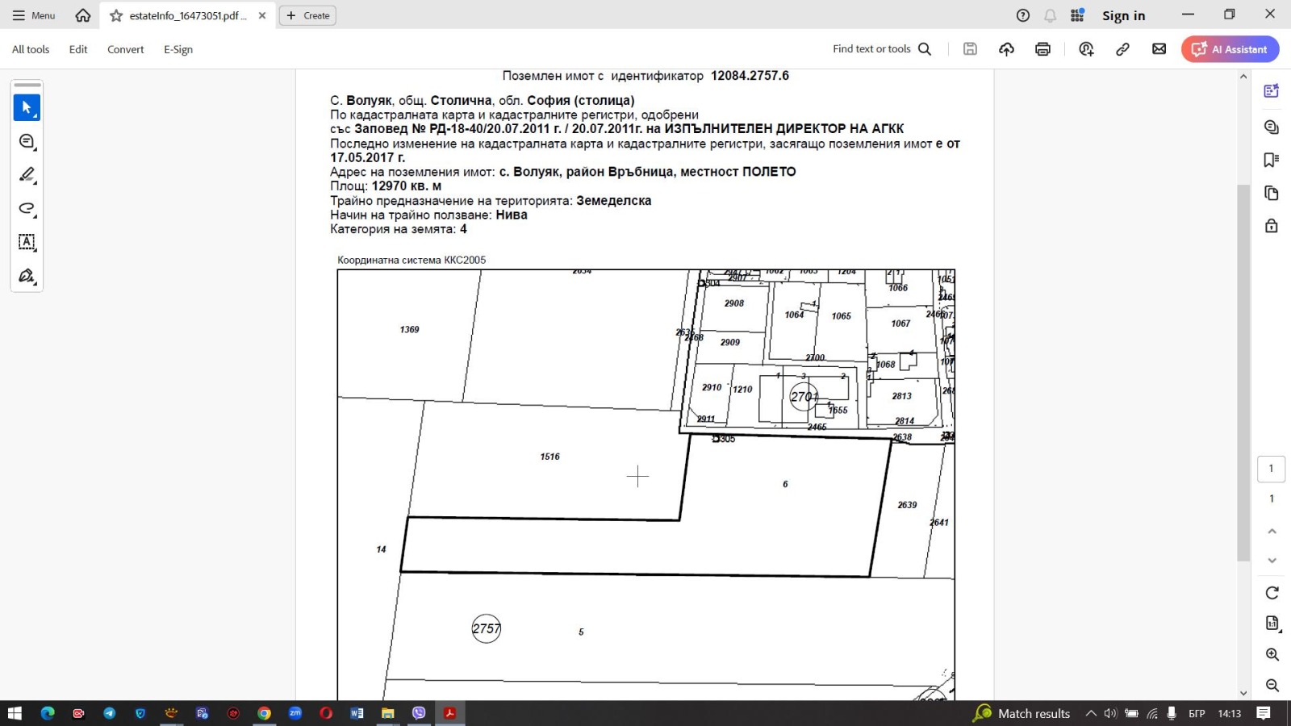Print the document with printer icon
The height and width of the screenshot is (726, 1291).
tap(1042, 49)
